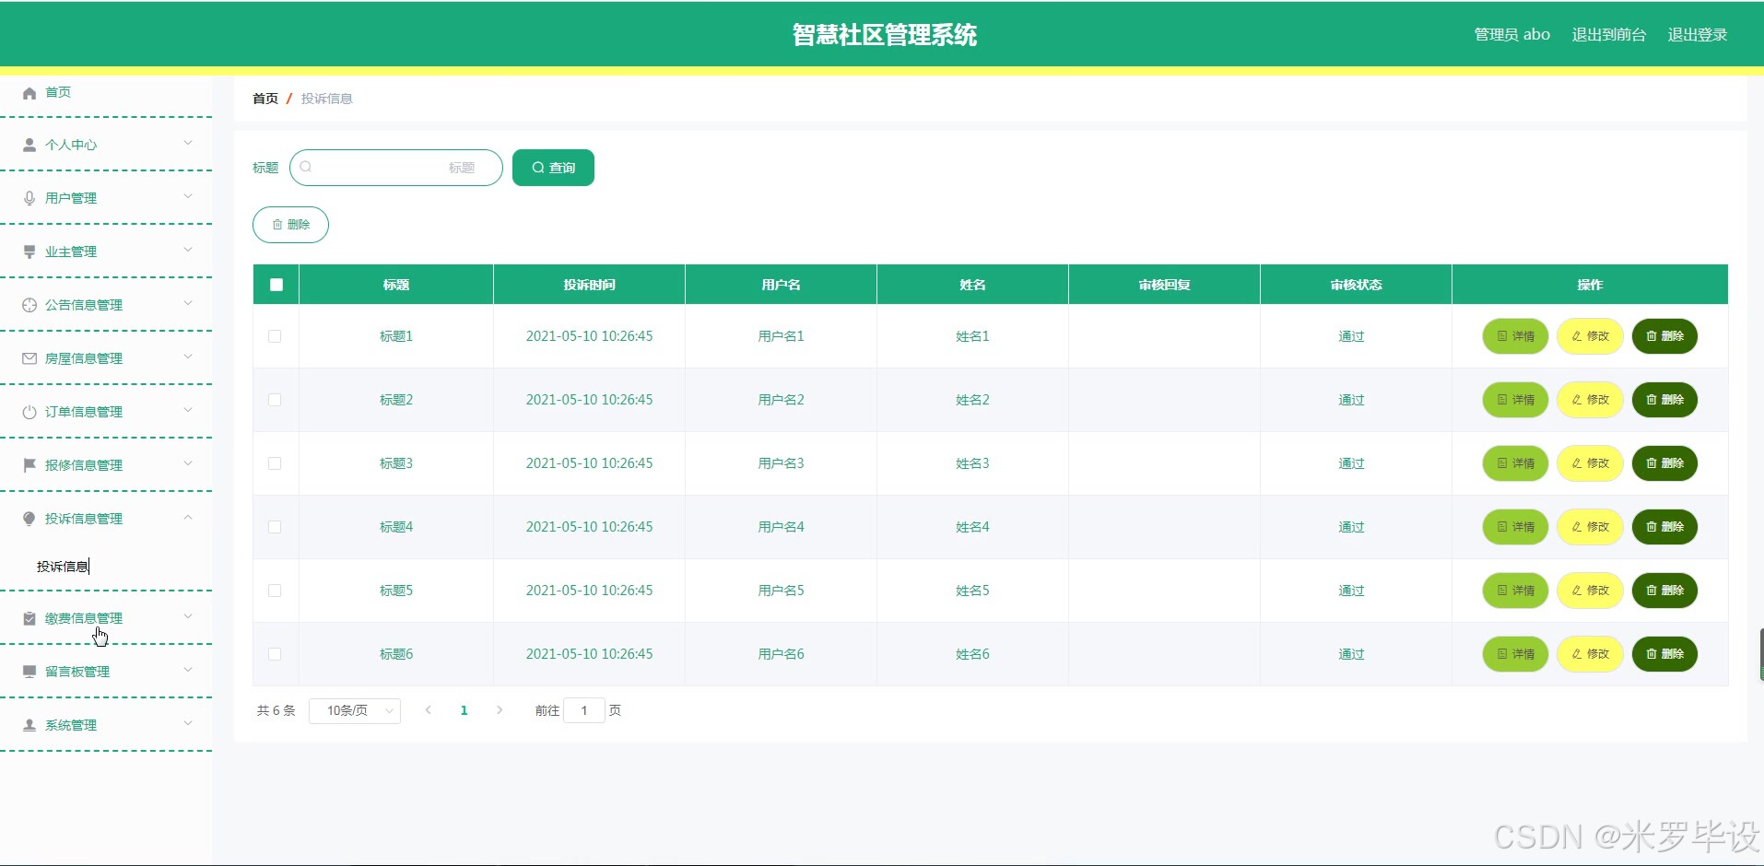Click the 姓名5 cell
Image resolution: width=1764 pixels, height=866 pixels.
(x=972, y=591)
